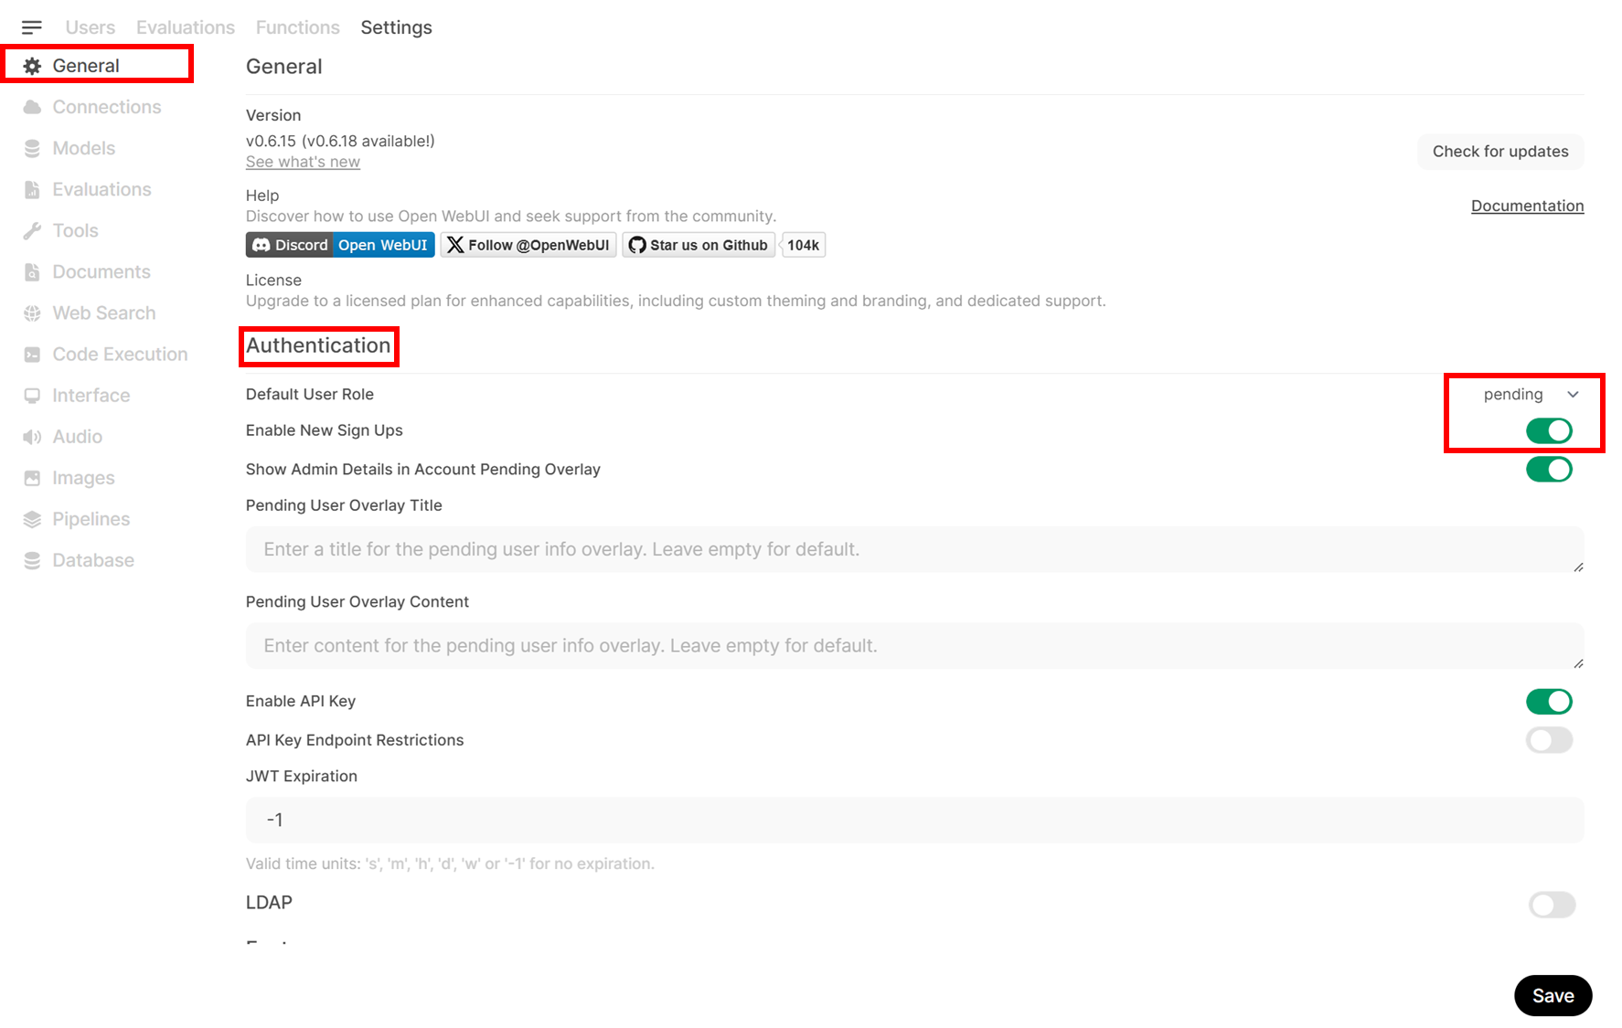1622x1028 pixels.
Task: Switch to Settings tab
Action: [x=397, y=27]
